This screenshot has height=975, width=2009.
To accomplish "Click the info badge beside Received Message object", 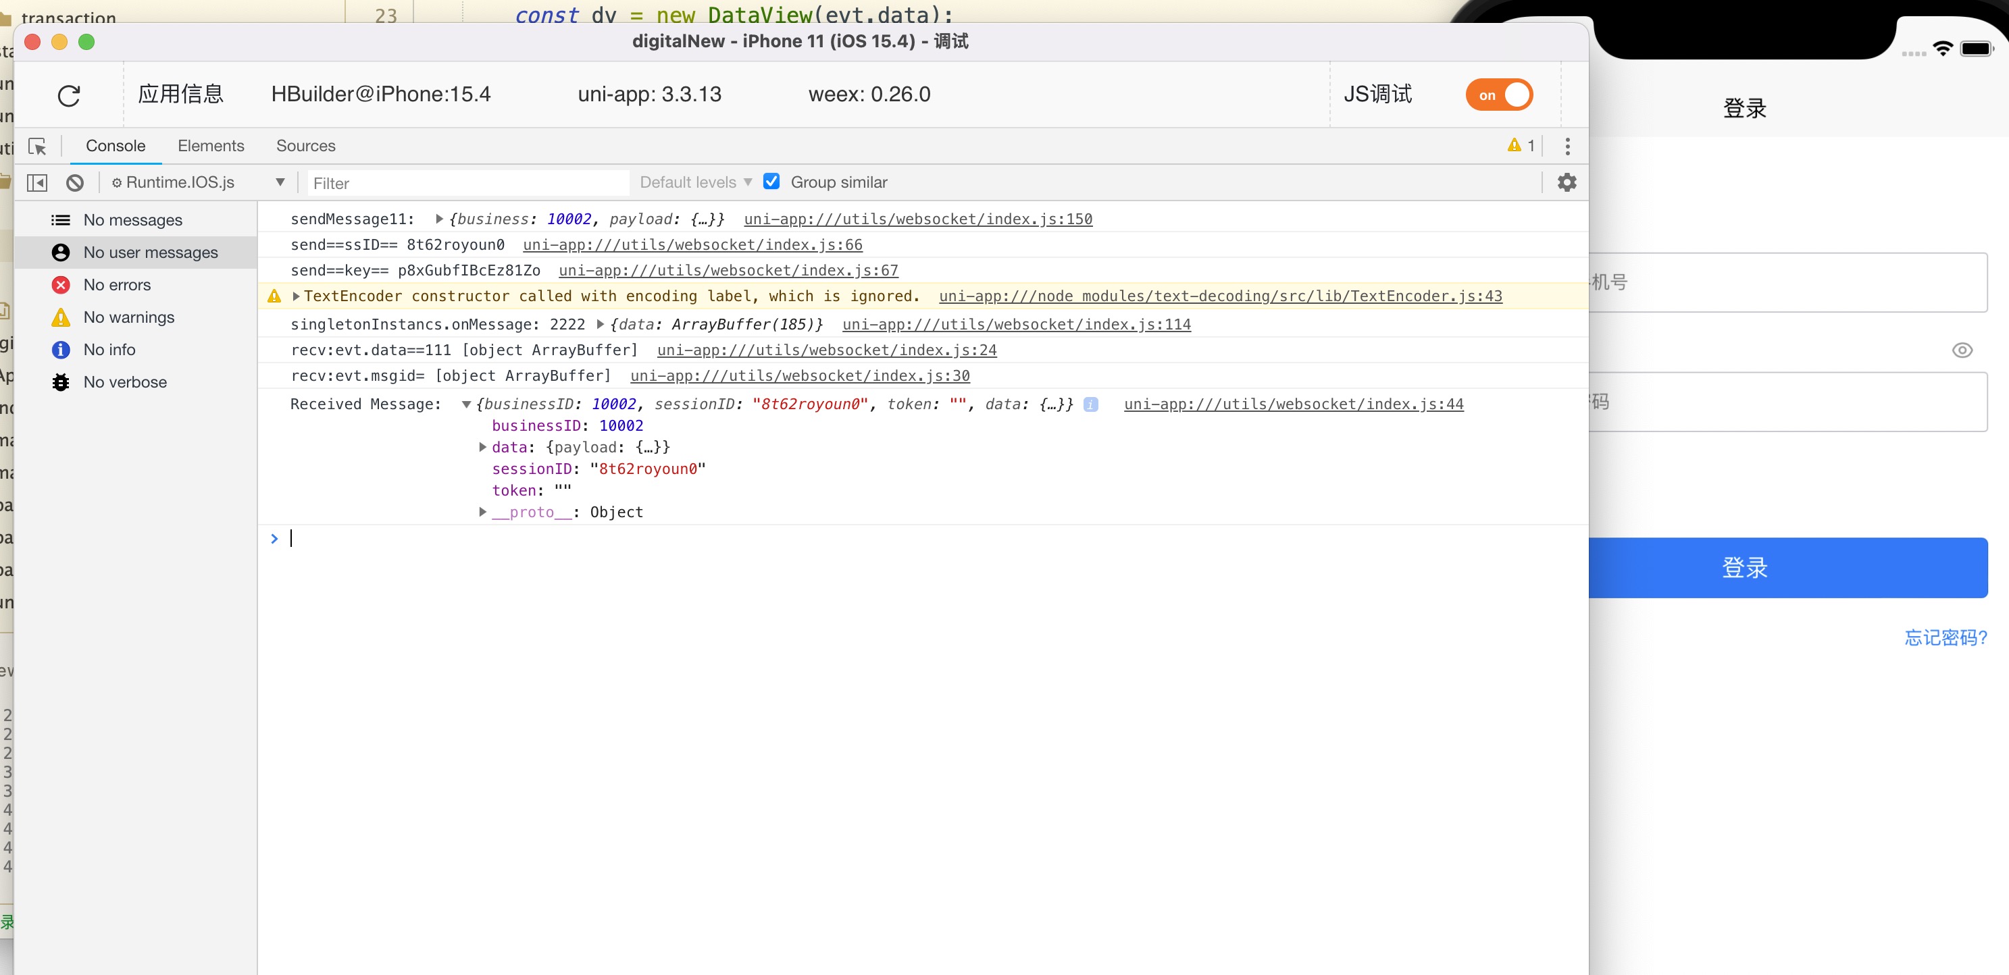I will pos(1090,404).
